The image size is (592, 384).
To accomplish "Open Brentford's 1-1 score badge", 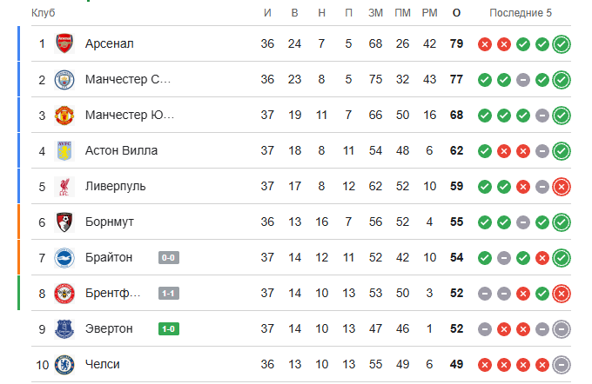I will pyautogui.click(x=168, y=293).
